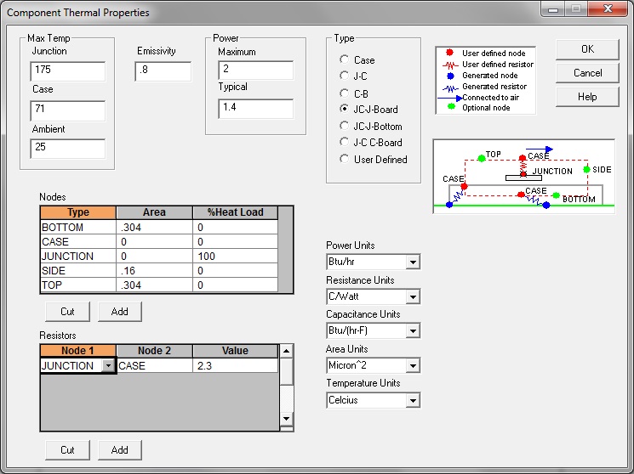Click the green SIDE node in diagram
This screenshot has height=474, width=634.
click(x=586, y=170)
